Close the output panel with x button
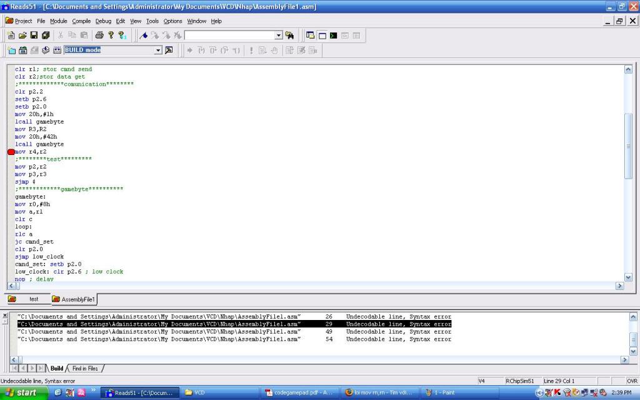The image size is (640, 400). (5, 315)
